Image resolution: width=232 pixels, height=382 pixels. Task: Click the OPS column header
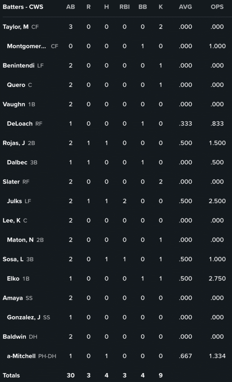tap(217, 7)
